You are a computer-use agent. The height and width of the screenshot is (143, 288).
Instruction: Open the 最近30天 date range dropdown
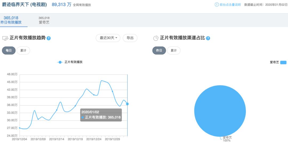[x=108, y=38]
